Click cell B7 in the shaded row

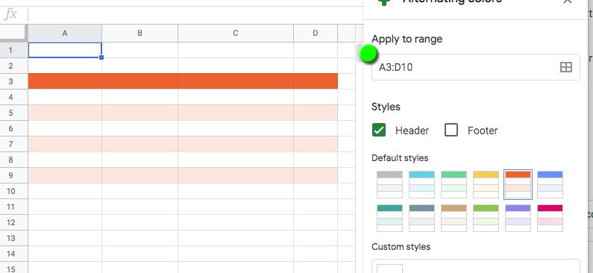(140, 144)
